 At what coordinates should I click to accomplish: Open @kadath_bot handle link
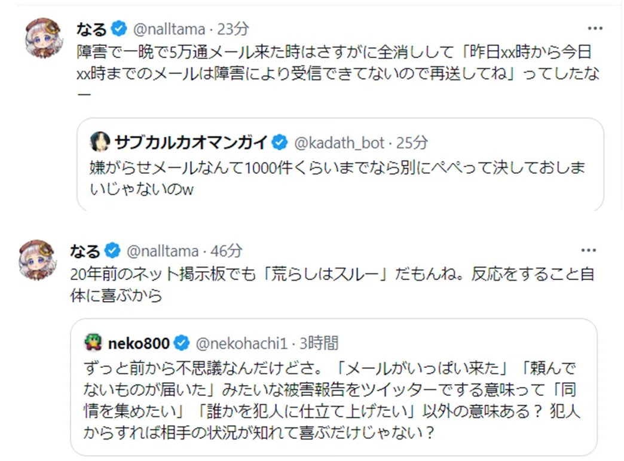[x=339, y=143]
